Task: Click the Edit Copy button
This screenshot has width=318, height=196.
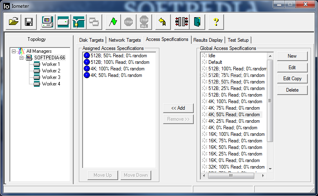Action: point(292,79)
